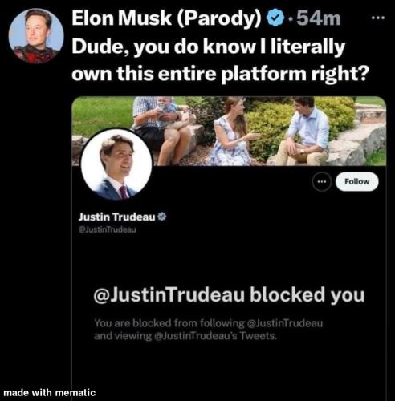This screenshot has width=395, height=401.
Task: Click the Follow button on the profile
Action: coord(357,181)
